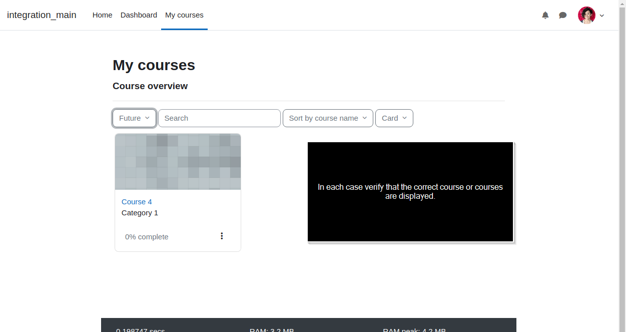The width and height of the screenshot is (626, 332).
Task: Click the user profile avatar picture
Action: [586, 15]
